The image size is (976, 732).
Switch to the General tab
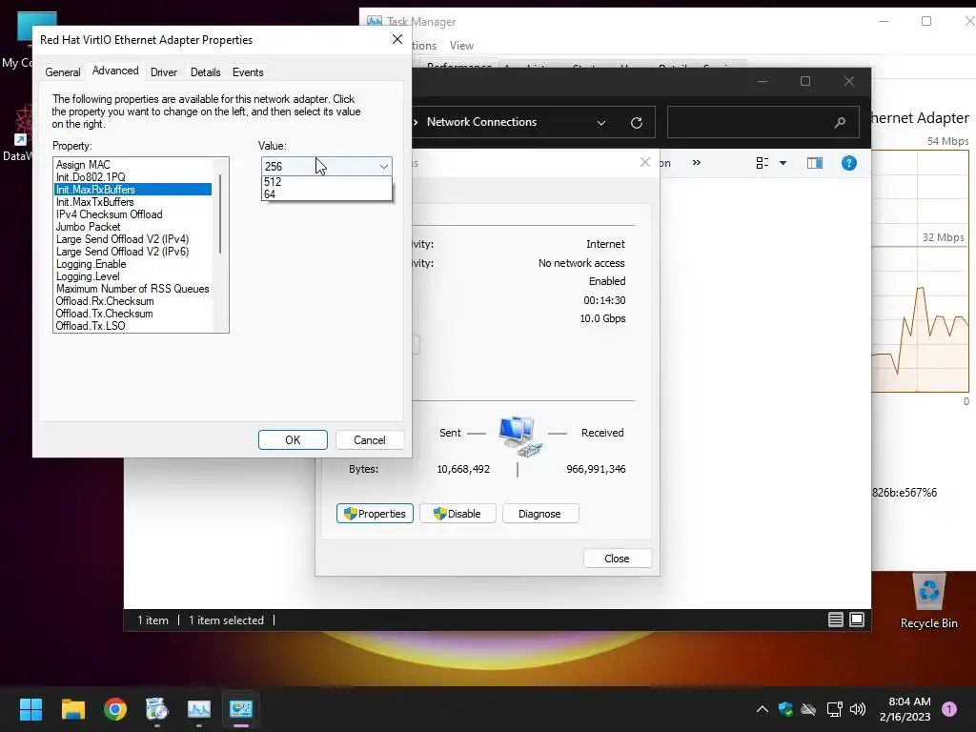click(62, 72)
